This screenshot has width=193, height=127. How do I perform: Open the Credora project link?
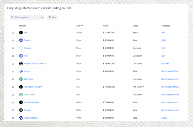28,48
